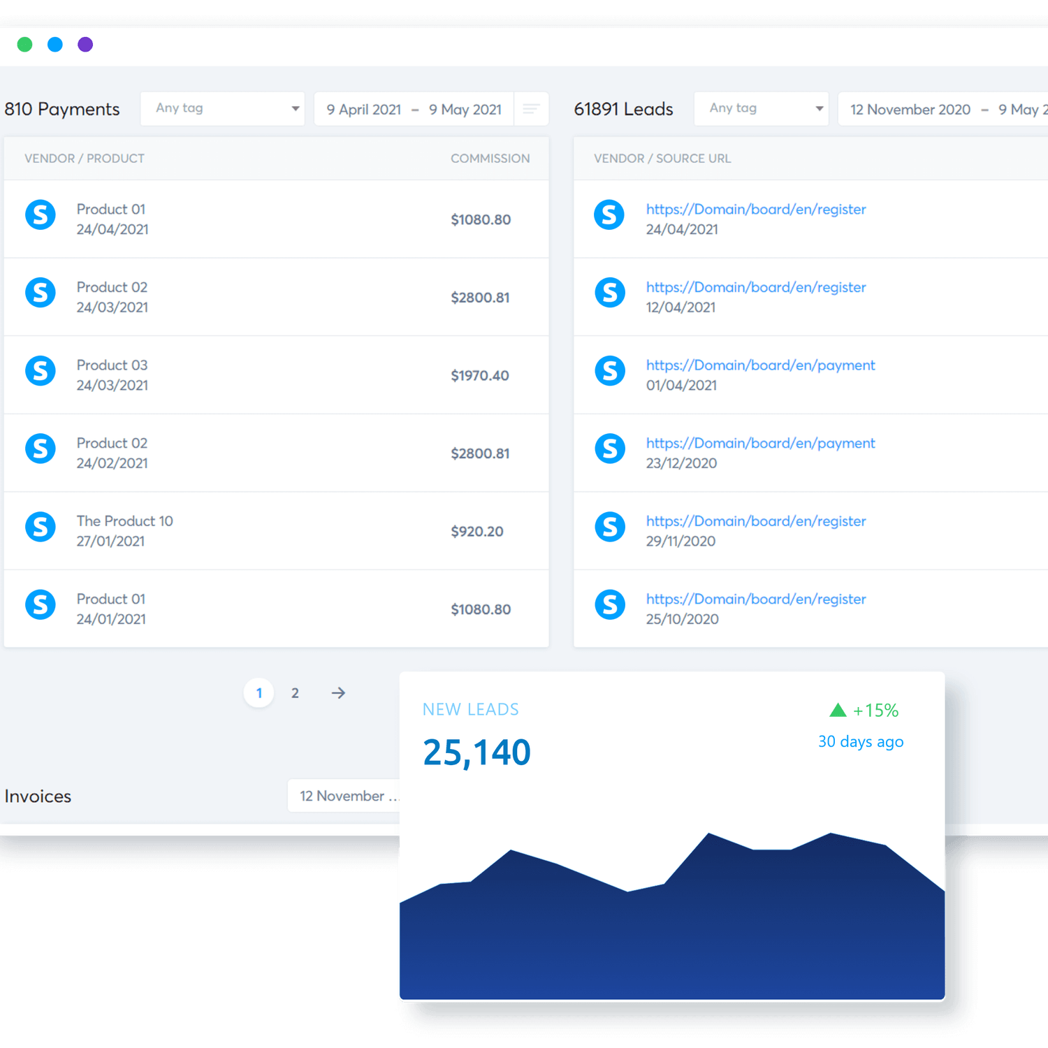Click the blue window dot
Screen dimensions: 1048x1048
[55, 45]
